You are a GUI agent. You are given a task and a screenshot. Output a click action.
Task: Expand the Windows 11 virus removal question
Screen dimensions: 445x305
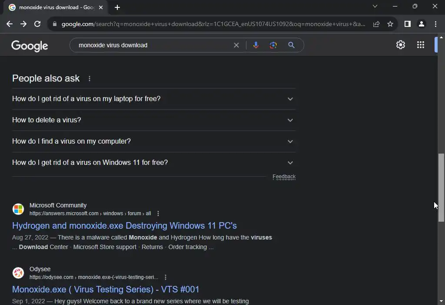(154, 163)
